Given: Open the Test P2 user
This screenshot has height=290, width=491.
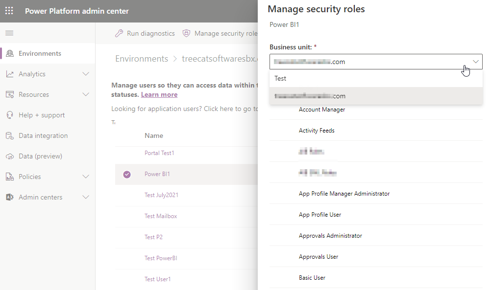Looking at the screenshot, I should point(153,237).
